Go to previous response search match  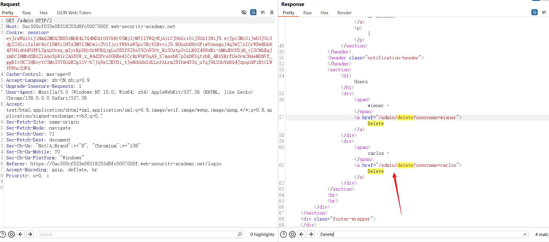302,235
